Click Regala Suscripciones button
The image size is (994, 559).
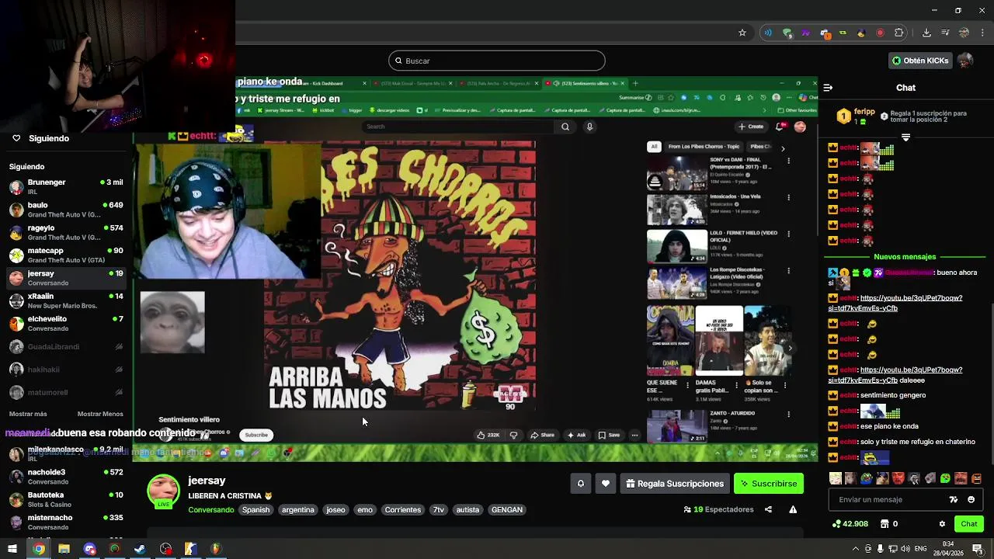tap(674, 484)
